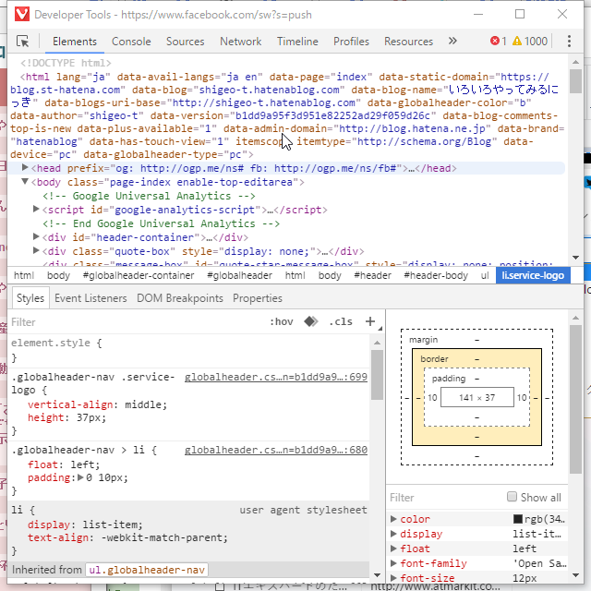Expand the padding shorthand triangle
591x591 pixels.
pyautogui.click(x=80, y=477)
